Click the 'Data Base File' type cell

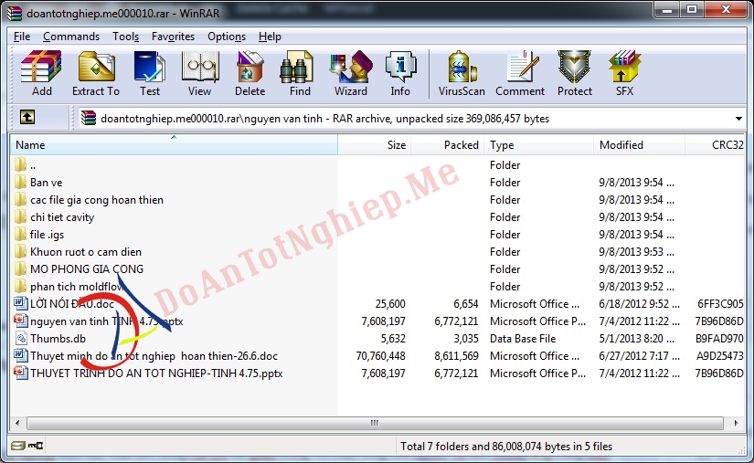click(523, 338)
